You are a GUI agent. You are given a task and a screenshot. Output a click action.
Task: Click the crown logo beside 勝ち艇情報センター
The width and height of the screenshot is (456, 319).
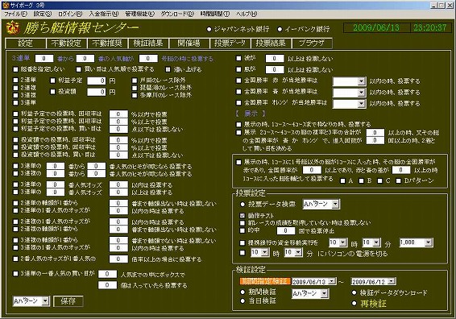(x=13, y=28)
